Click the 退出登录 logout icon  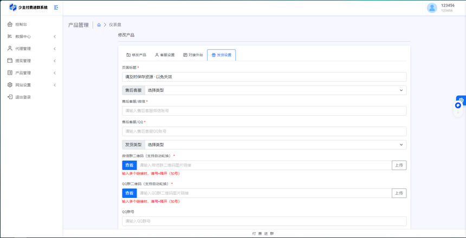pos(10,97)
